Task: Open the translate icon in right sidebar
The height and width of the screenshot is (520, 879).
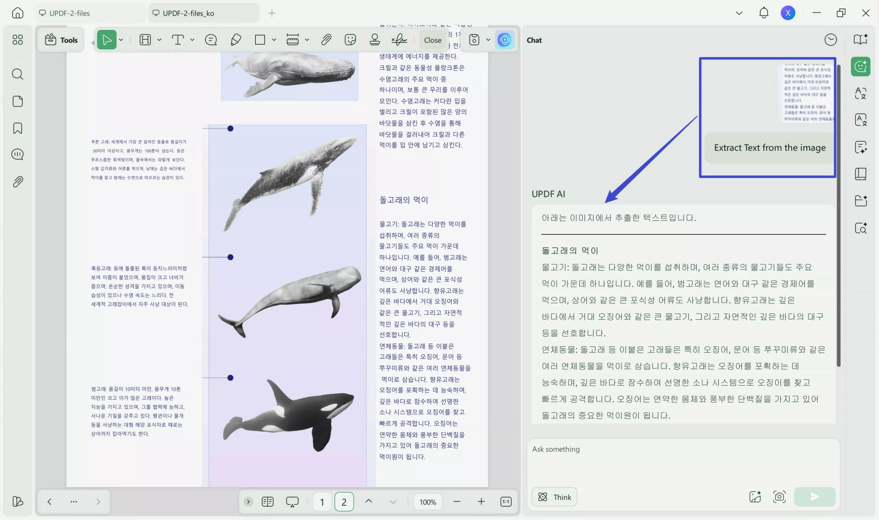Action: pyautogui.click(x=860, y=93)
